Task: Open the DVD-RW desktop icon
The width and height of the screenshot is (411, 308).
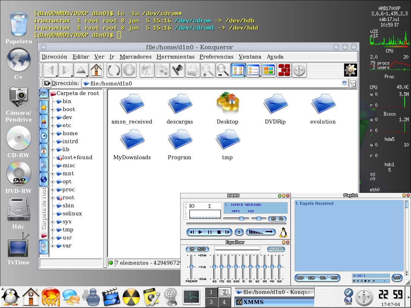Action: tap(18, 178)
